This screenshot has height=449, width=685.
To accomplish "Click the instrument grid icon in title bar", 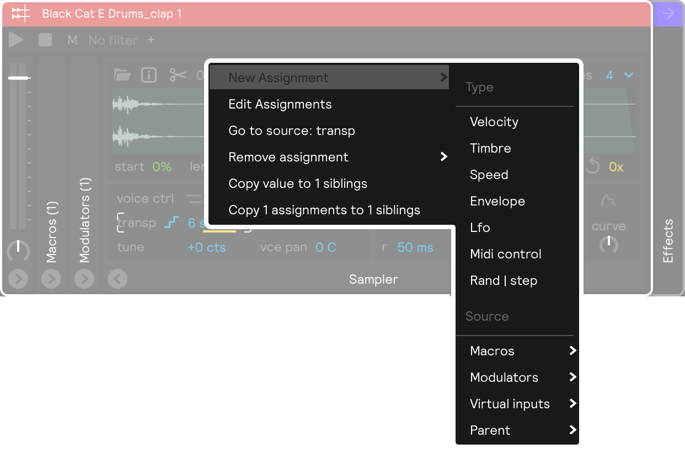I will pyautogui.click(x=21, y=14).
